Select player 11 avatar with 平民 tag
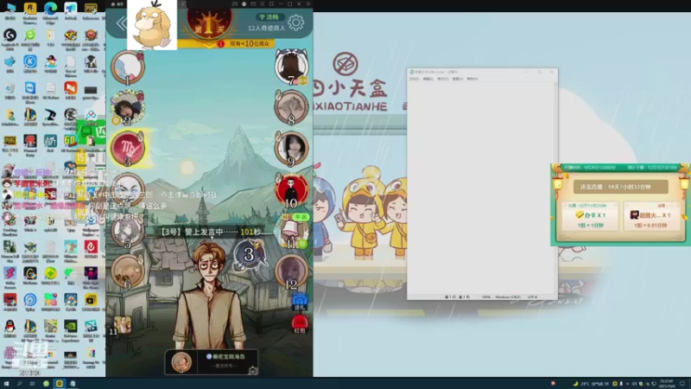This screenshot has width=691, height=389. point(292,232)
